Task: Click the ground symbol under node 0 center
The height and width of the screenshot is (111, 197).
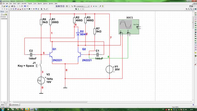Action: (x=65, y=88)
